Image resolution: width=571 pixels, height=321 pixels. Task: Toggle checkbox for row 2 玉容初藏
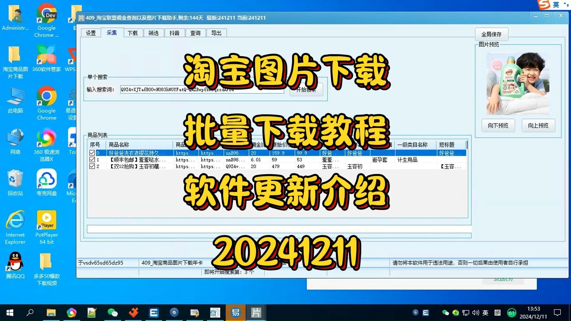[92, 166]
